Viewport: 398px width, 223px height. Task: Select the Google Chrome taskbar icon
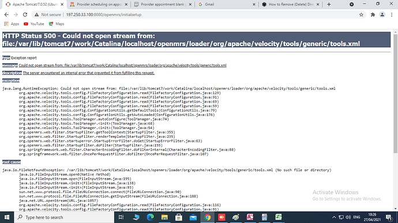(208, 217)
